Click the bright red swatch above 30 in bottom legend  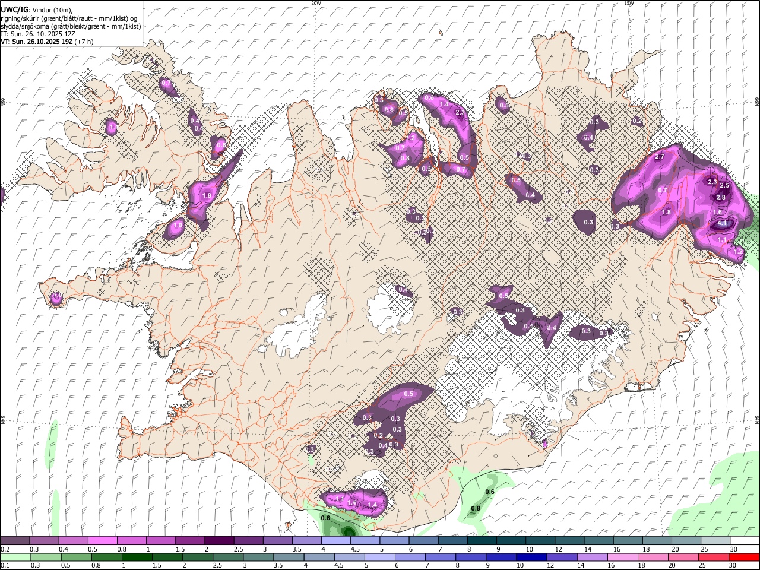coord(744,557)
